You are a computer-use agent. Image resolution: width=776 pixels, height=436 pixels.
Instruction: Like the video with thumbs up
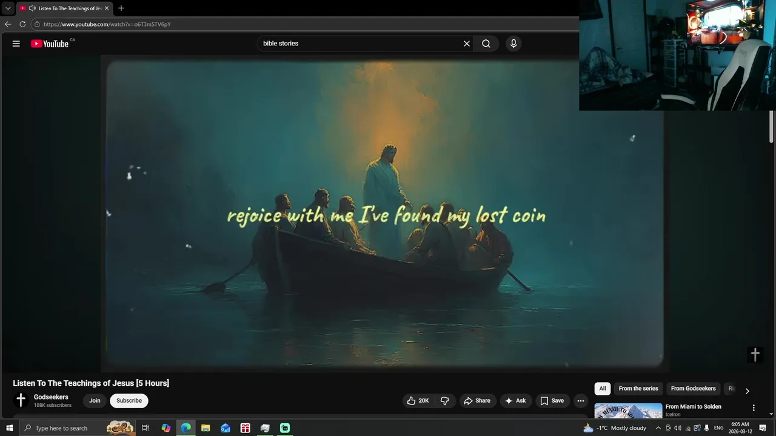tap(418, 401)
